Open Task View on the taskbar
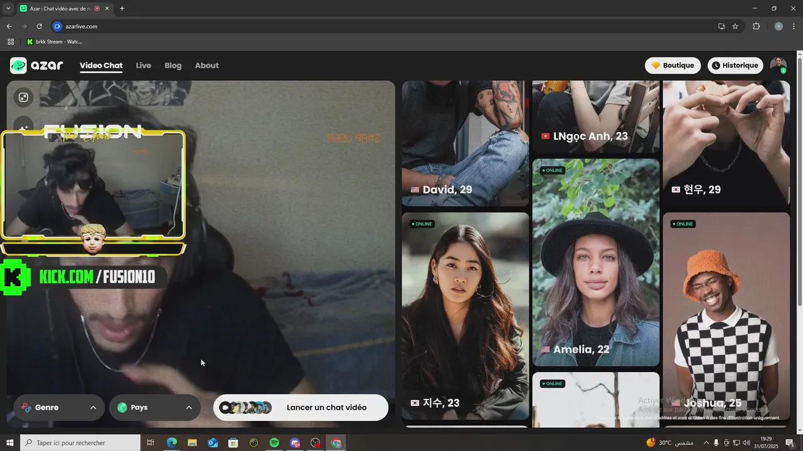Screen dimensions: 803x451 click(151, 443)
